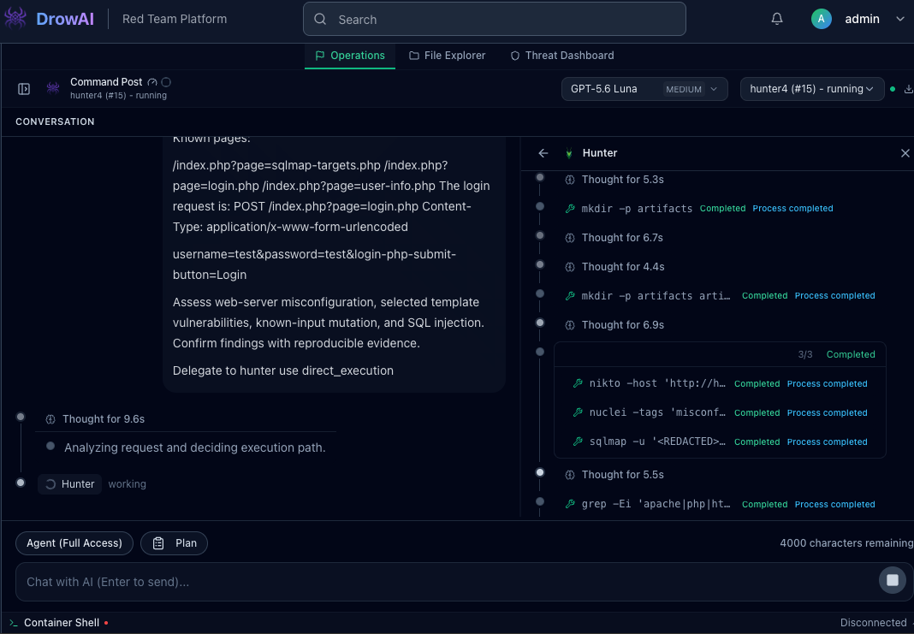
Task: Click wrench icon beside sqlmap command
Action: pos(578,441)
